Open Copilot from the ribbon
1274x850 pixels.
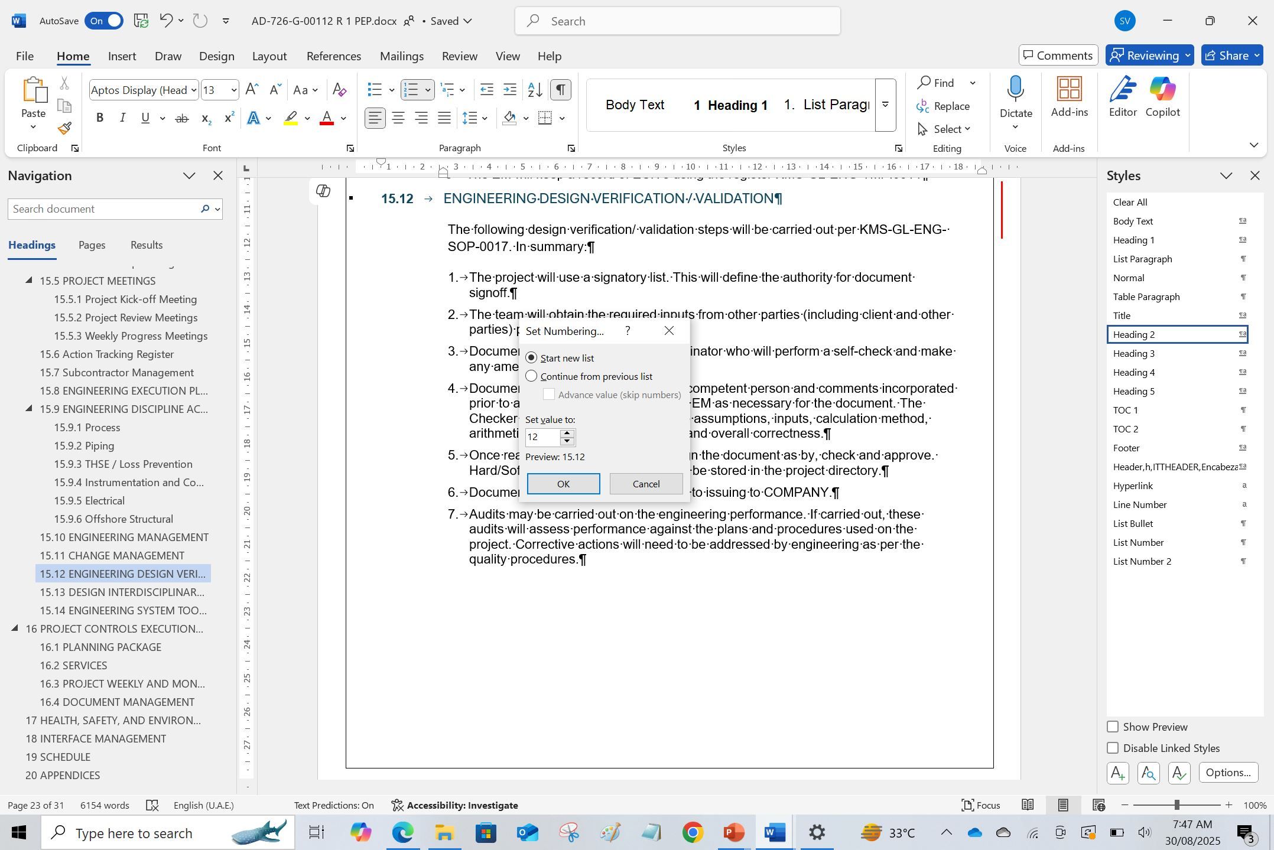(1162, 97)
